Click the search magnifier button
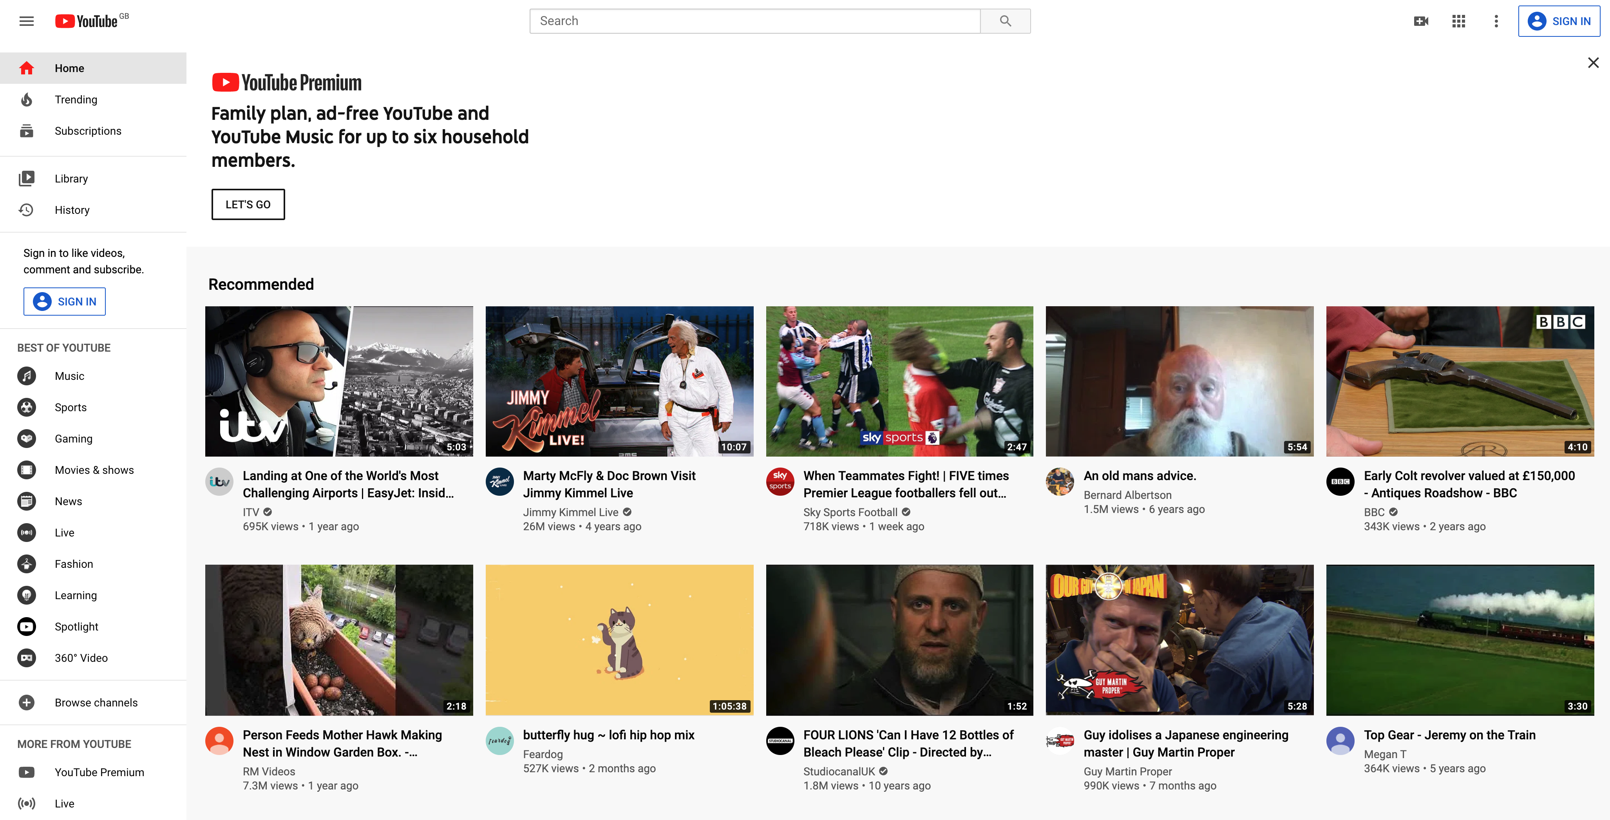 pyautogui.click(x=1005, y=21)
